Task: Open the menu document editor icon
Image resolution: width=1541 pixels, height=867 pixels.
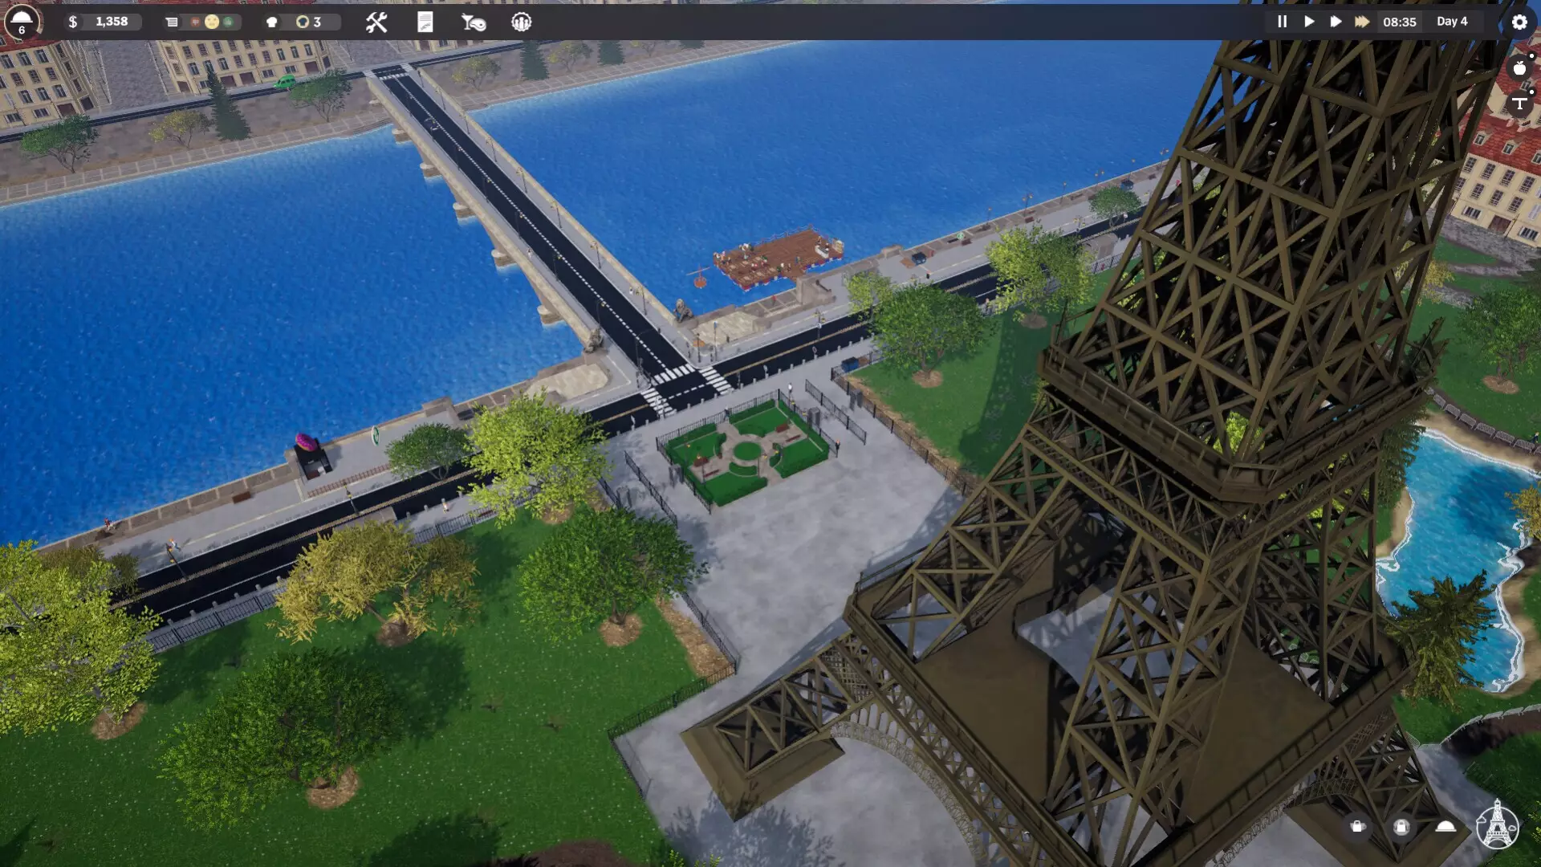Action: point(425,22)
